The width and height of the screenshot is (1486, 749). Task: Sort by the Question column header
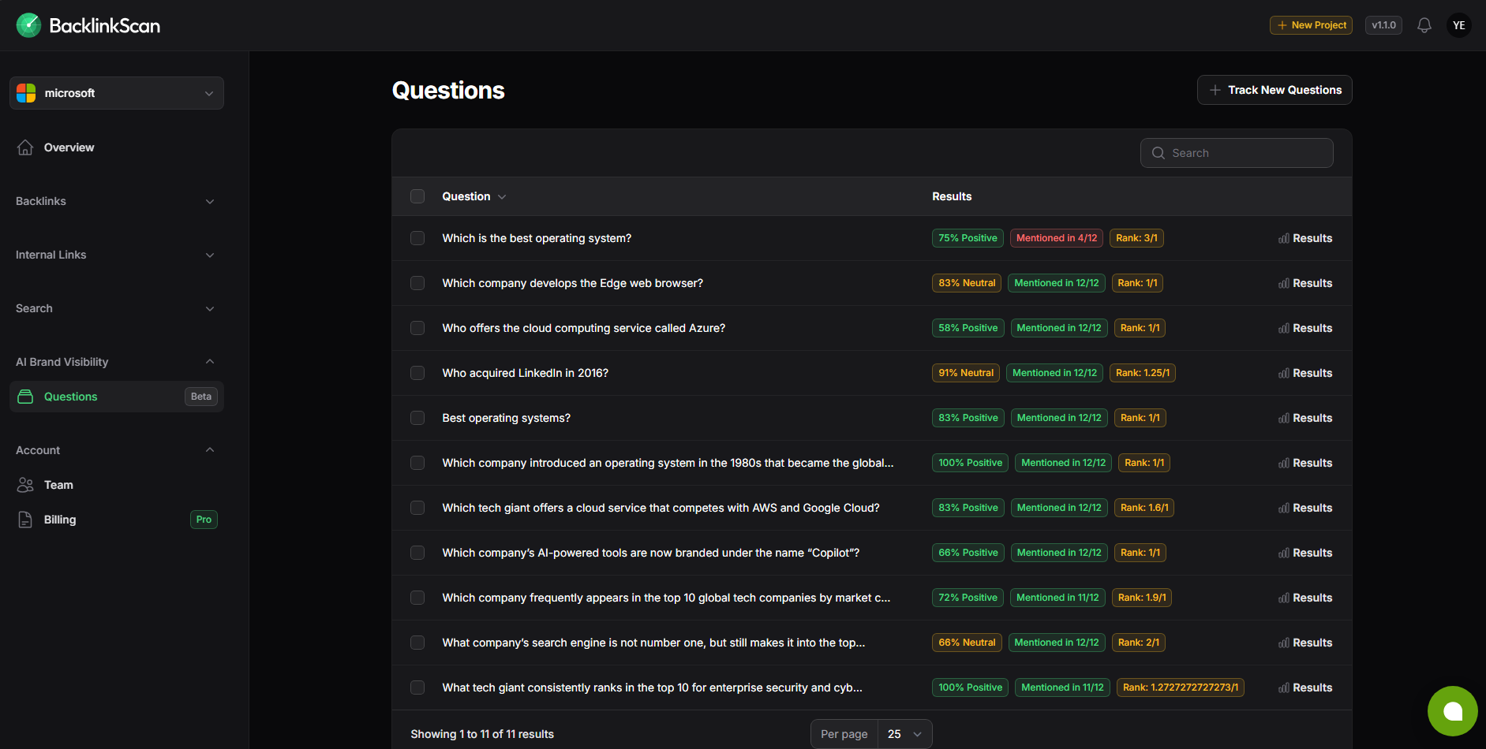(473, 196)
